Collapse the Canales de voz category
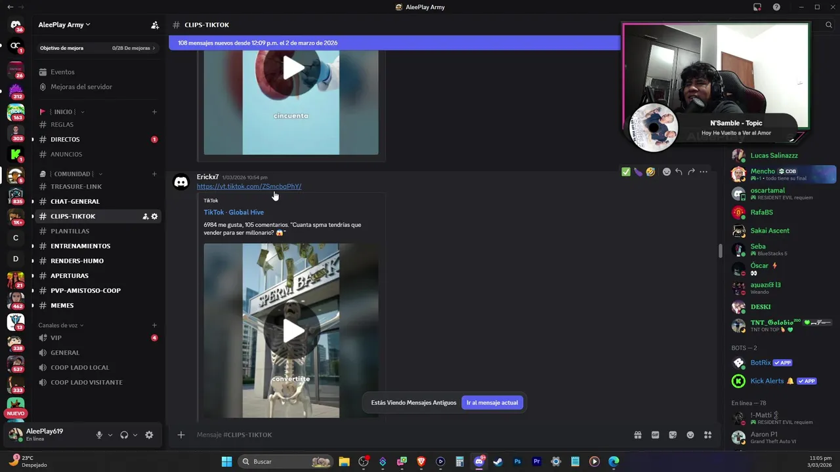The image size is (840, 472). point(61,325)
